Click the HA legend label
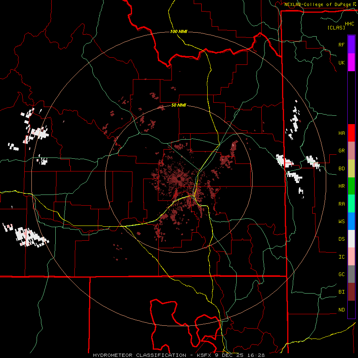Image resolution: width=358 pixels, height=358 pixels. [x=341, y=133]
